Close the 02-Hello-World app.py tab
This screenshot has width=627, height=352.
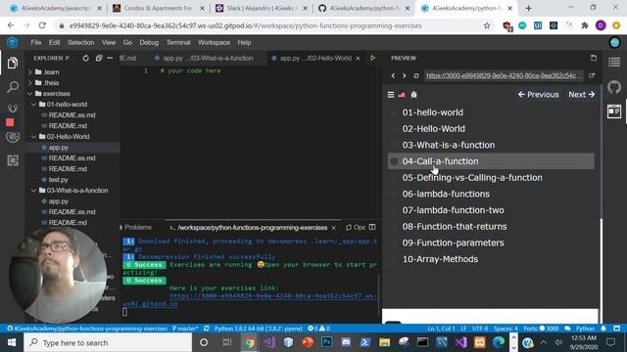point(358,59)
